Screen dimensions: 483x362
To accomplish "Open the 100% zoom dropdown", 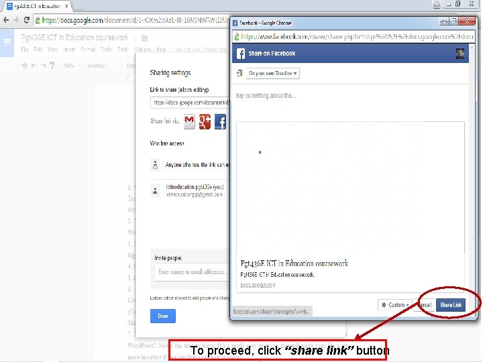I will pos(72,66).
